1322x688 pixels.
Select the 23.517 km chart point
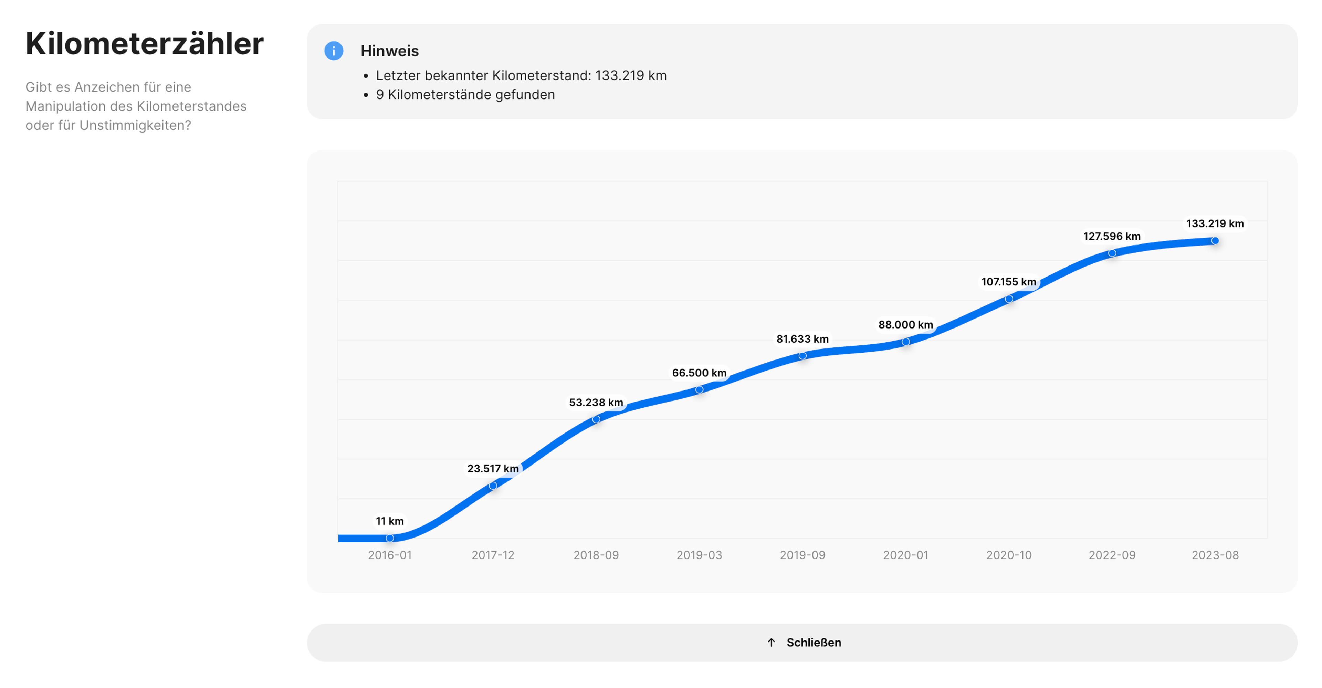click(x=493, y=486)
